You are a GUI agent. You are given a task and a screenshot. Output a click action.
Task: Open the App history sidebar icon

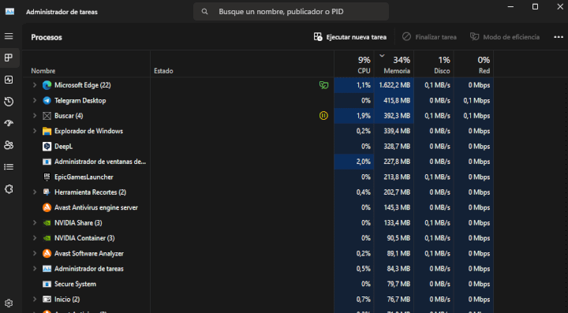point(9,102)
